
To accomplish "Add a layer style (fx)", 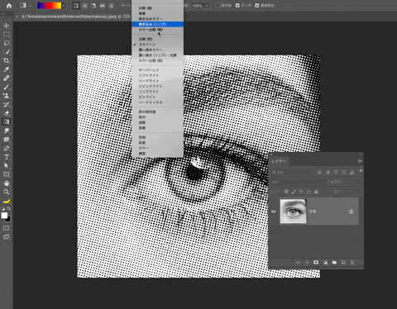I will 307,263.
